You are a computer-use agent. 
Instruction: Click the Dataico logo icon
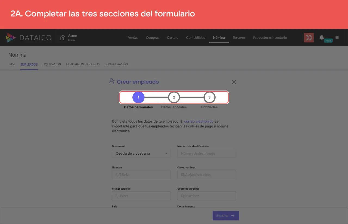(x=11, y=38)
